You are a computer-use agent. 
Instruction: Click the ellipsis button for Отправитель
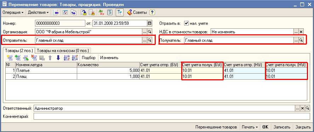click(x=144, y=40)
